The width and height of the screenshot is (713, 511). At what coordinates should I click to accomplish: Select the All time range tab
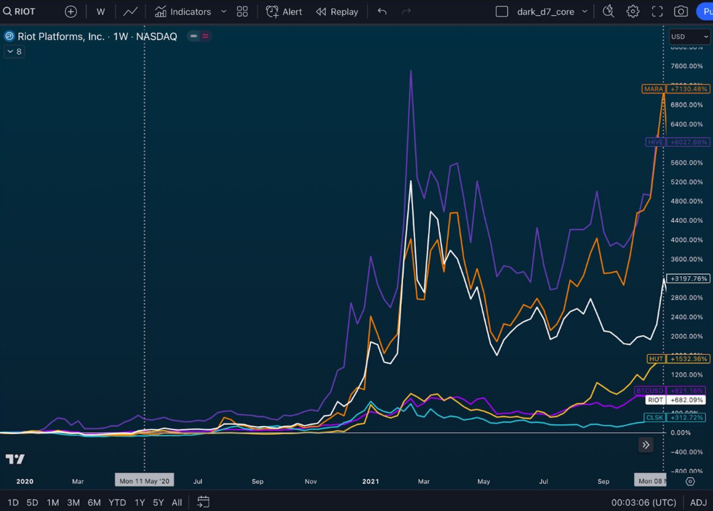pos(177,502)
